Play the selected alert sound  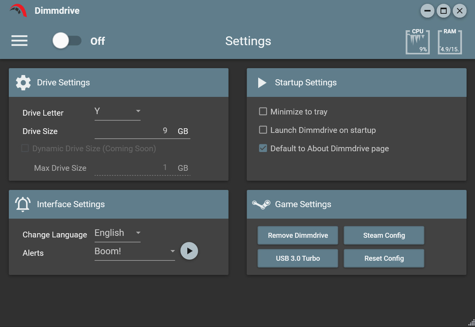coord(189,251)
